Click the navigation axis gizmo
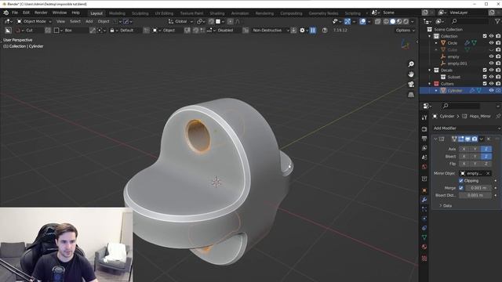 tap(406, 45)
